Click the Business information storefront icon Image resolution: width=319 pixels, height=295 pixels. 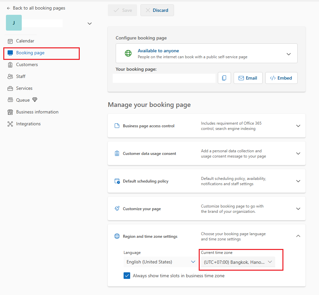(10, 112)
